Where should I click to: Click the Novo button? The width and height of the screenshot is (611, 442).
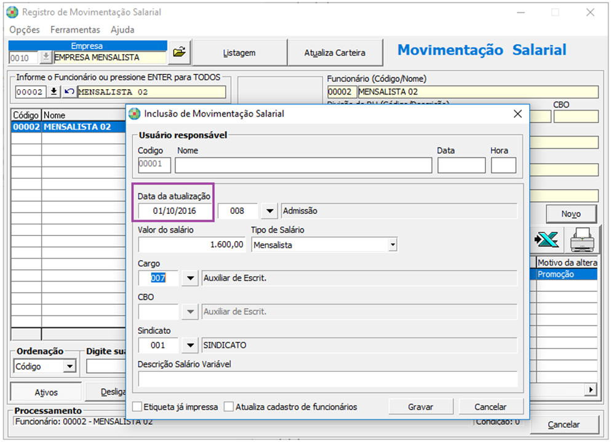pos(571,214)
